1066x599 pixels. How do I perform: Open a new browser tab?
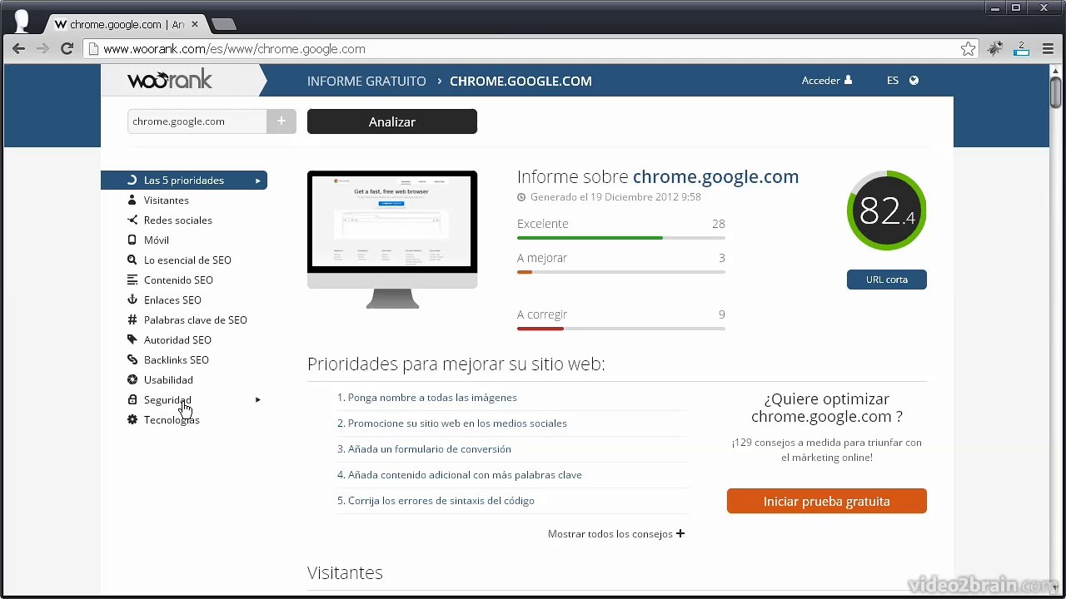tap(223, 24)
